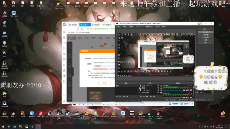
Task: Toggle lock on 图像 source
Action: [161, 88]
